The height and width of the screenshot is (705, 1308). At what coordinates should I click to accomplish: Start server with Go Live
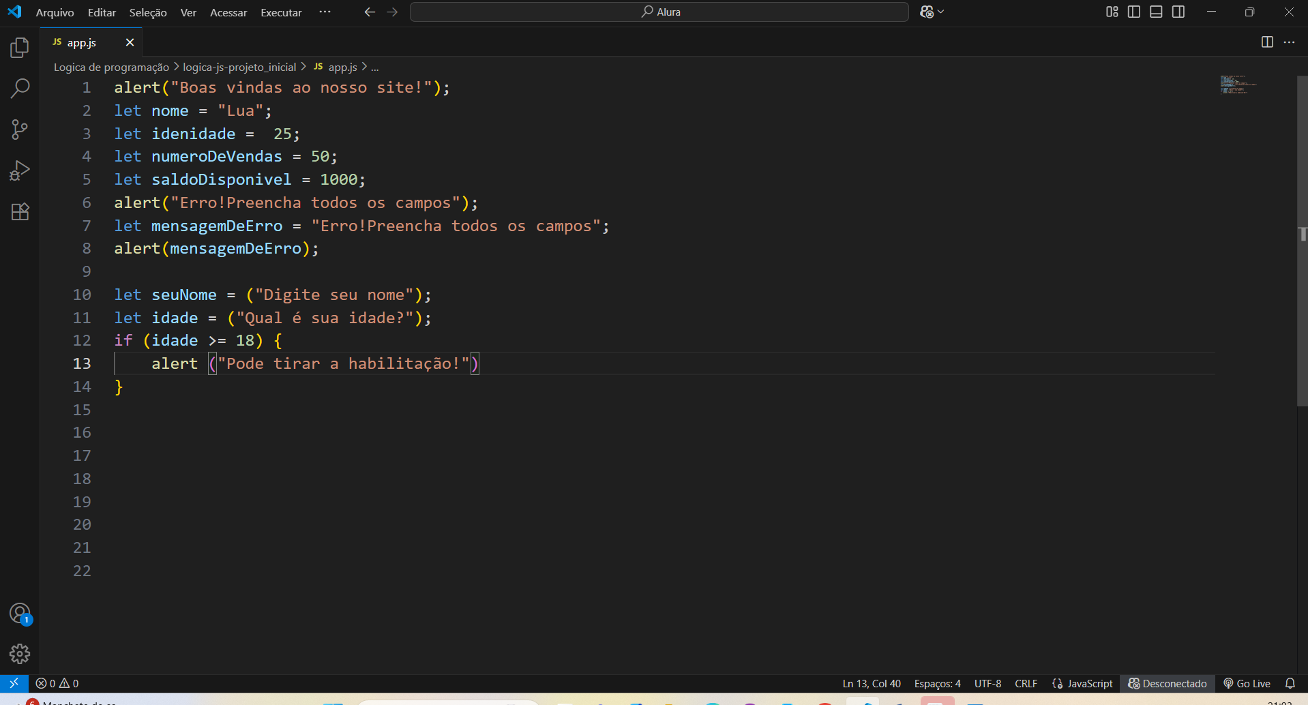[1247, 683]
